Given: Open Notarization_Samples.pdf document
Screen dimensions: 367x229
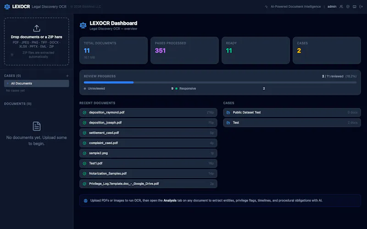Looking at the screenshot, I should click(148, 174).
